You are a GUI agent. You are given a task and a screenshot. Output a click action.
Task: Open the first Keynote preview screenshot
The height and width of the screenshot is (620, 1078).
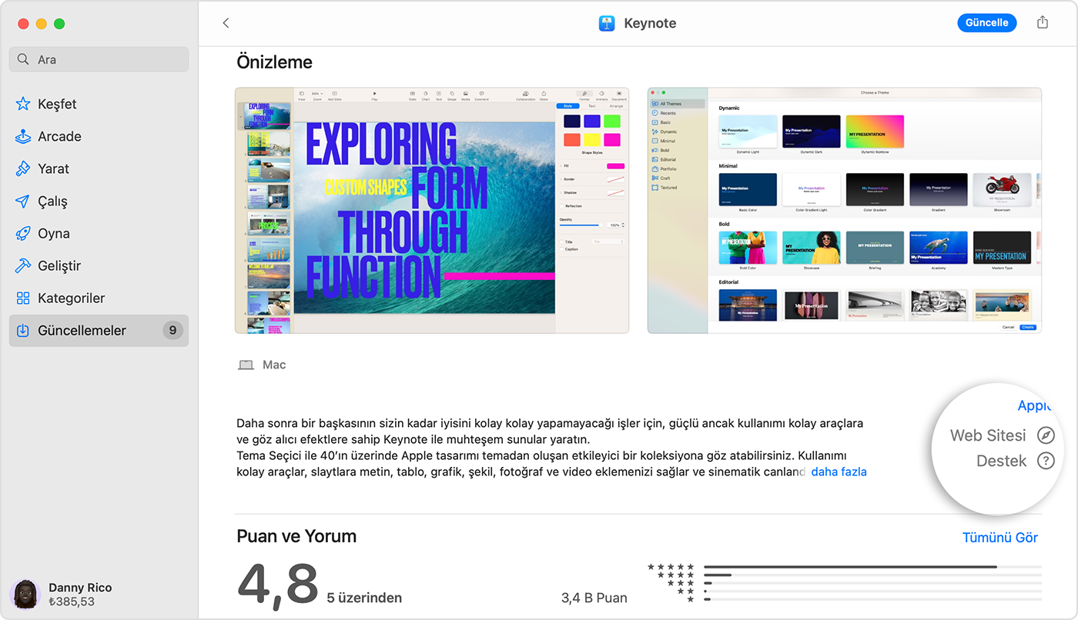[x=432, y=210]
